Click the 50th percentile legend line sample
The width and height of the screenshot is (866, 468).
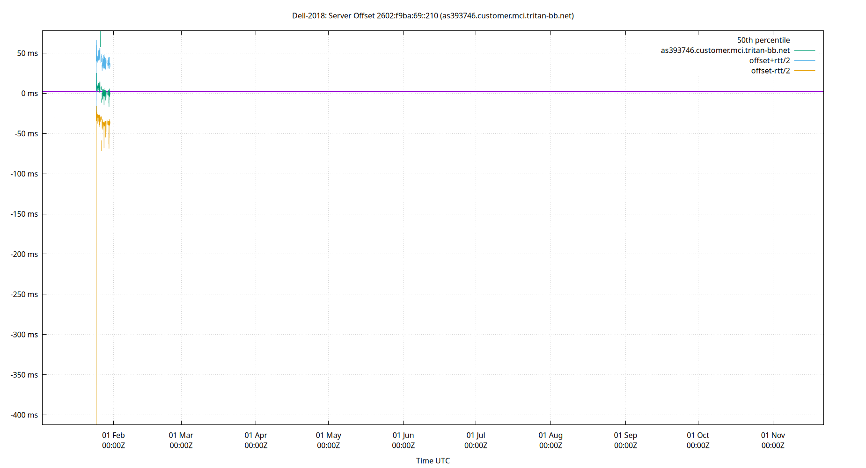(804, 40)
